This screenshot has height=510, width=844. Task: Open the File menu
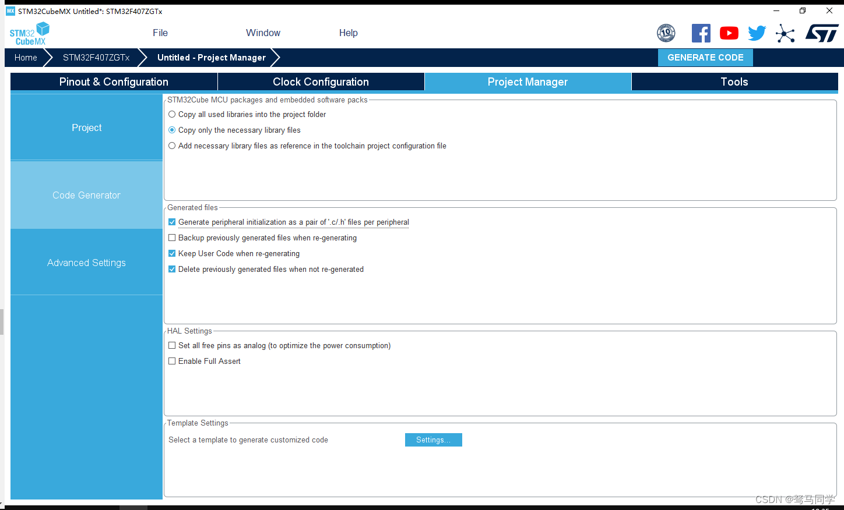click(x=160, y=33)
